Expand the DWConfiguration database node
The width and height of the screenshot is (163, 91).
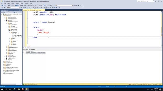tap(5, 57)
